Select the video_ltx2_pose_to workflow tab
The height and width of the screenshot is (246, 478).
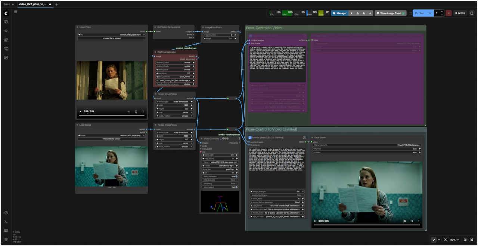pyautogui.click(x=33, y=4)
